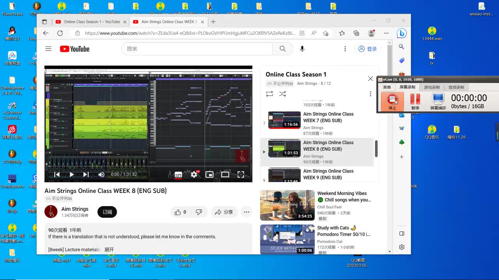Like the video with thumbs up

180,212
